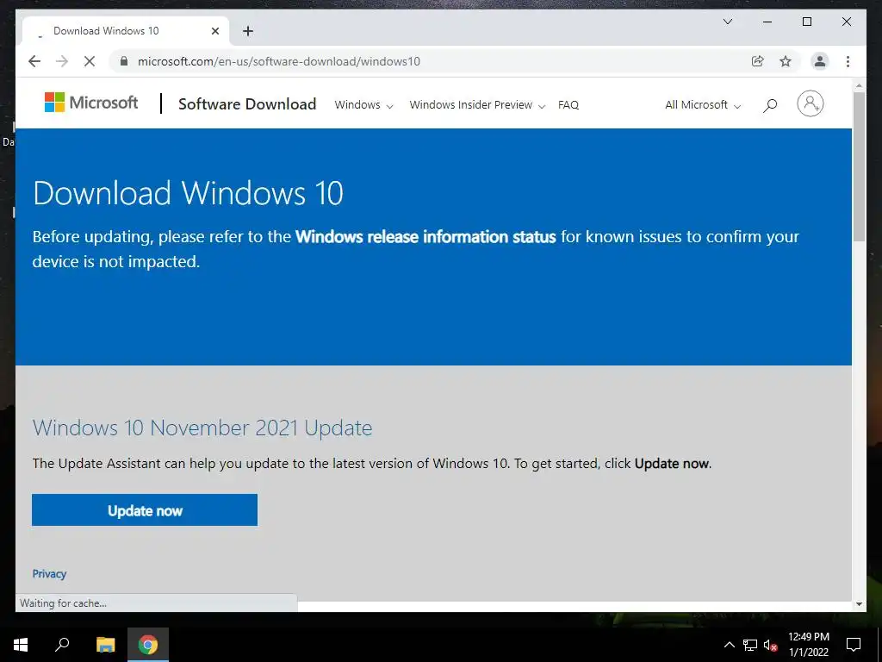Open File Explorer from taskbar
This screenshot has width=882, height=662.
105,645
